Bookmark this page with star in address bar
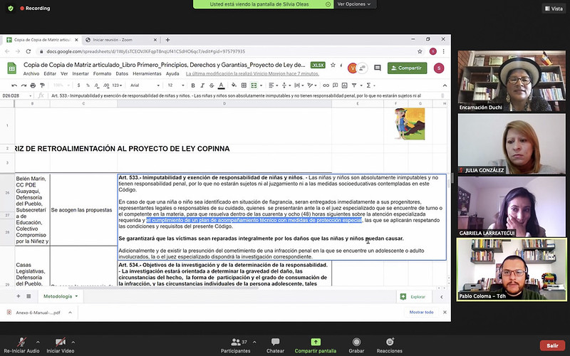The image size is (570, 356). point(420,51)
